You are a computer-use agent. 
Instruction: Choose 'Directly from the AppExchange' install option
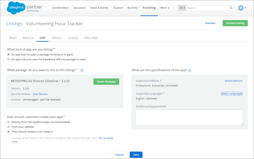[x=8, y=122]
